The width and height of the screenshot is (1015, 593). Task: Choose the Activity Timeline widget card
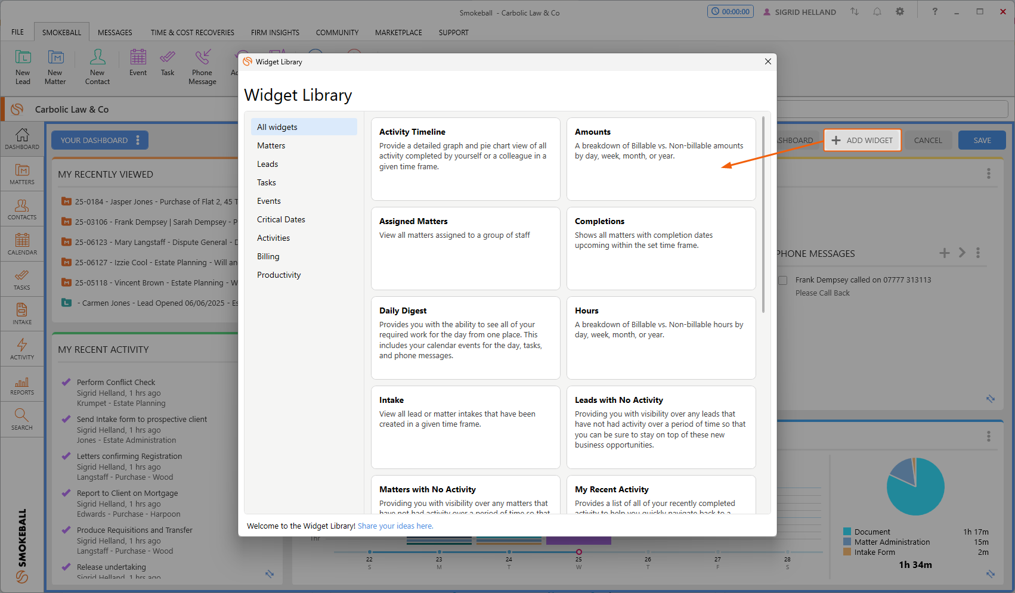[465, 159]
